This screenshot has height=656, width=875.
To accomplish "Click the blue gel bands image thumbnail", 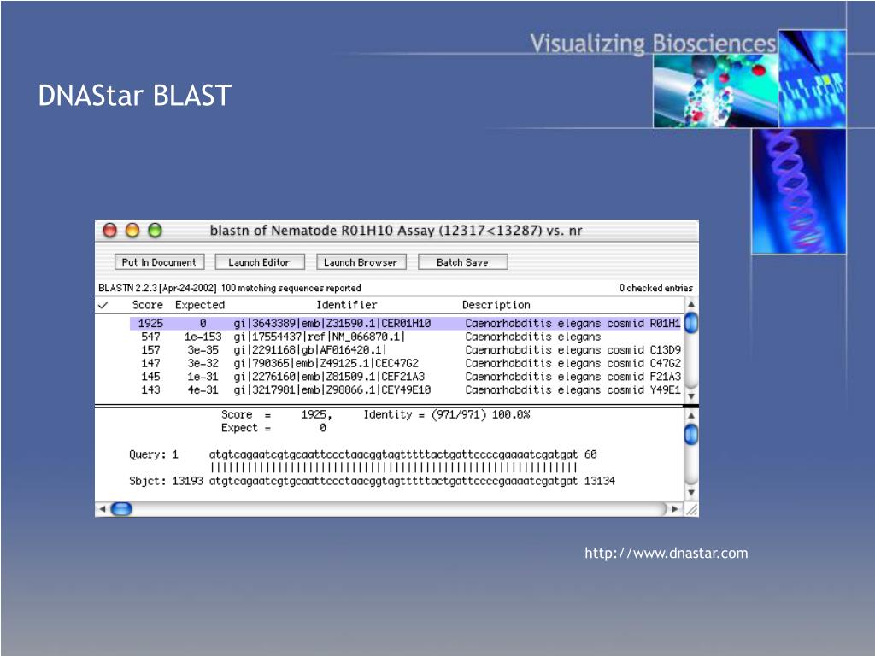I will pos(813,79).
